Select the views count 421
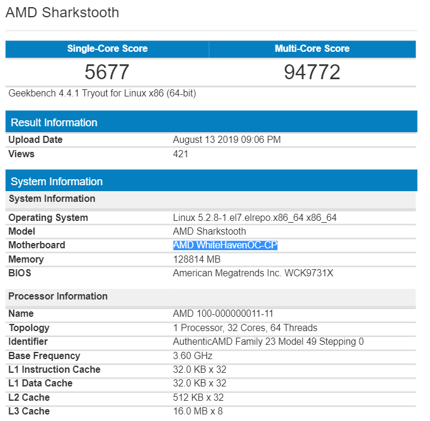Screen dimensions: 430x421 pyautogui.click(x=181, y=154)
